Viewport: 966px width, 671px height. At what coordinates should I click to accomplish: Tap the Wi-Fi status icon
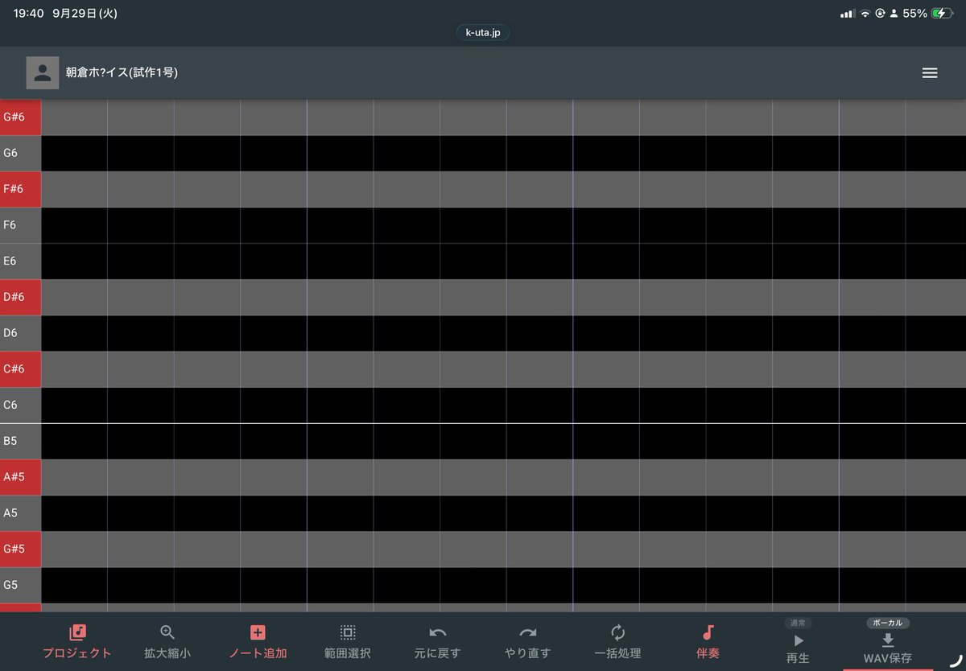coord(865,14)
